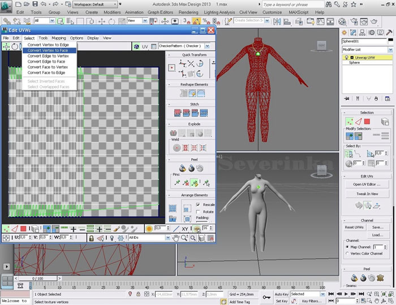396x305 pixels.
Task: Open the Rendering menu in main menubar
Action: (x=188, y=12)
